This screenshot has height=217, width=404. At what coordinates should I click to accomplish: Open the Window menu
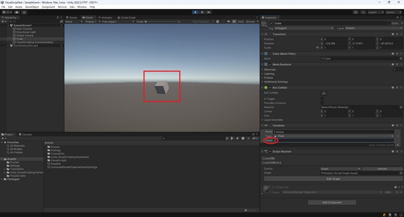(x=82, y=7)
